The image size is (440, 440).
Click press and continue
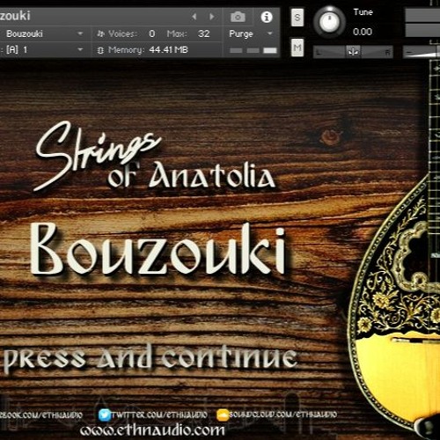point(150,358)
